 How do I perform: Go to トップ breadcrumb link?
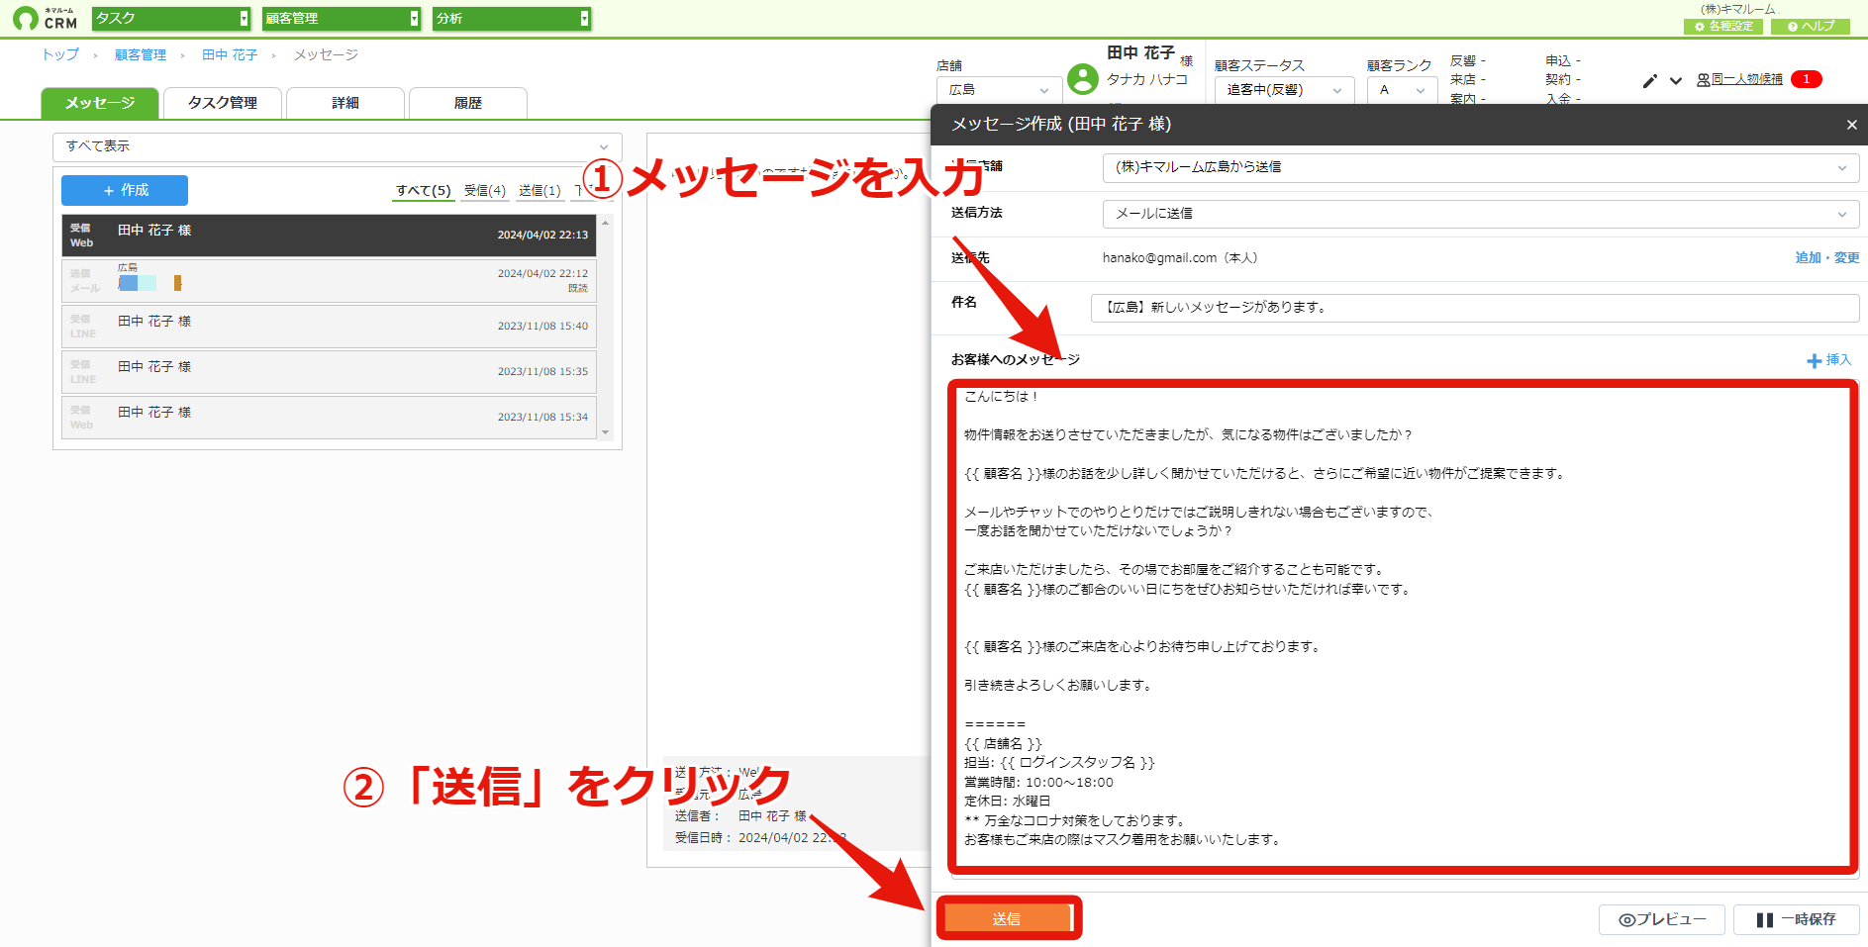click(60, 54)
